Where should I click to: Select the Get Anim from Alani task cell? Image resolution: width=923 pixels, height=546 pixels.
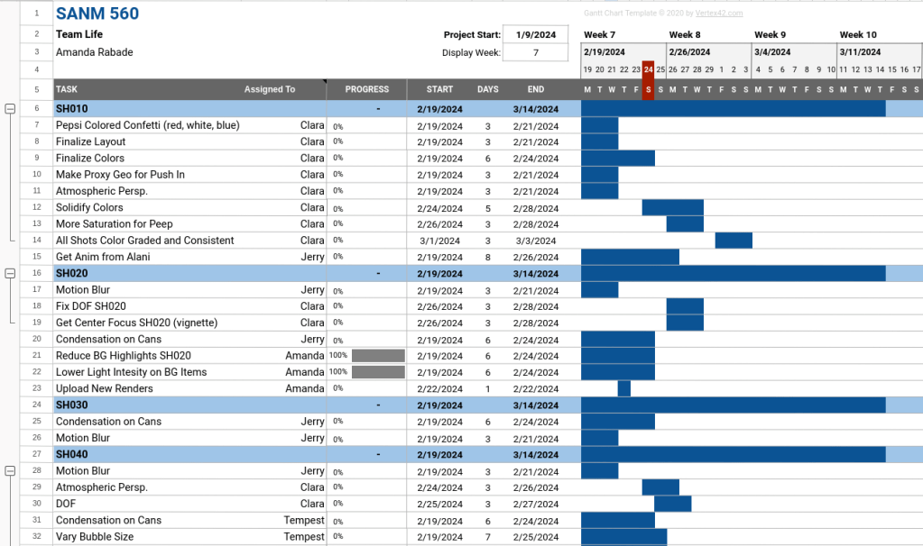point(103,257)
